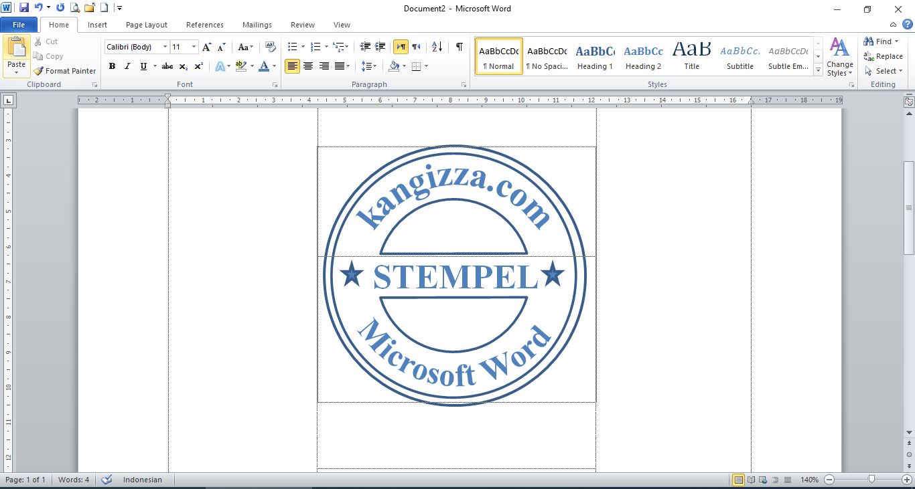Open the Mailings tab

pyautogui.click(x=257, y=25)
